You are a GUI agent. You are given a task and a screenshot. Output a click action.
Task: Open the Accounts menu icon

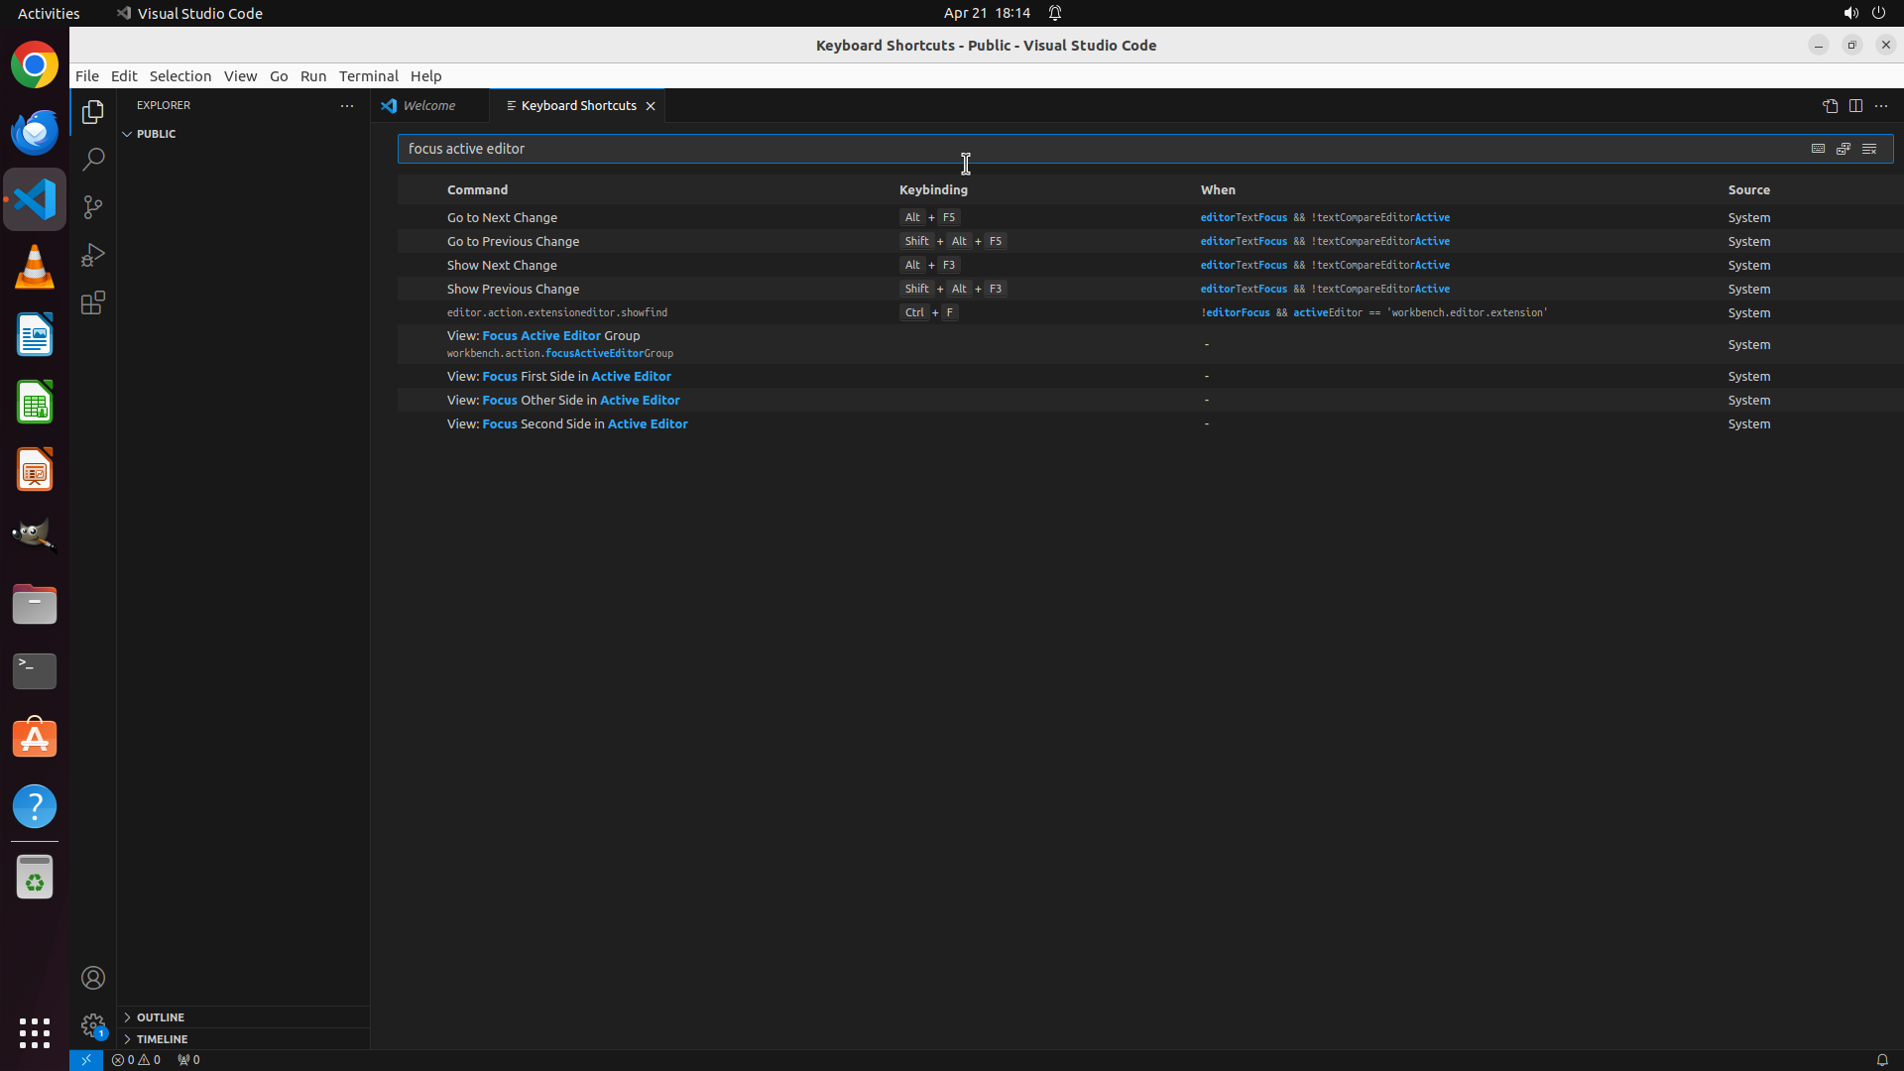point(93,978)
